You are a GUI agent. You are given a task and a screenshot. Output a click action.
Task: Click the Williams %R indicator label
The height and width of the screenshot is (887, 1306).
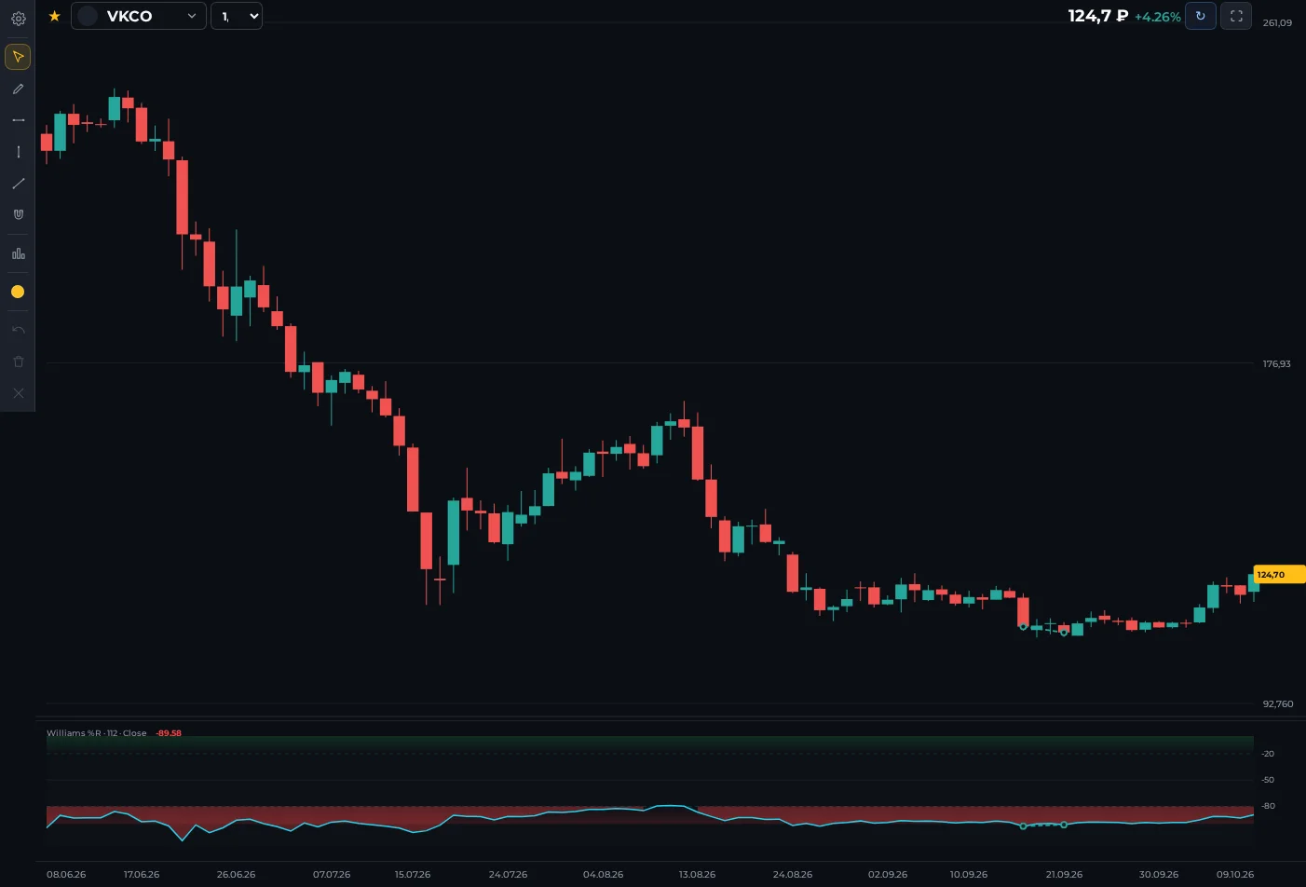pyautogui.click(x=97, y=733)
